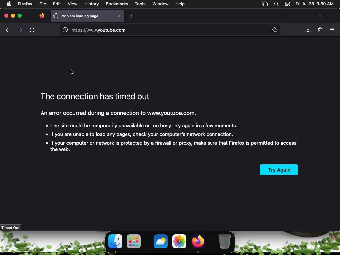This screenshot has width=340, height=255.
Task: Minimize the window with the yellow button
Action: 13,16
